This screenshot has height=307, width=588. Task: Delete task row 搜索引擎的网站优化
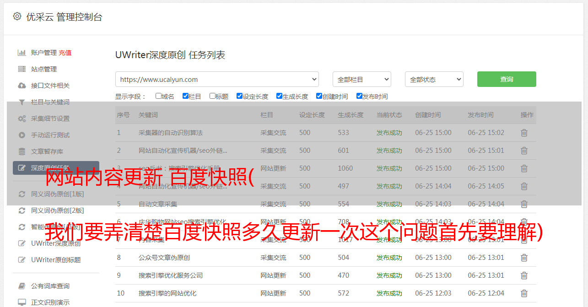click(524, 293)
